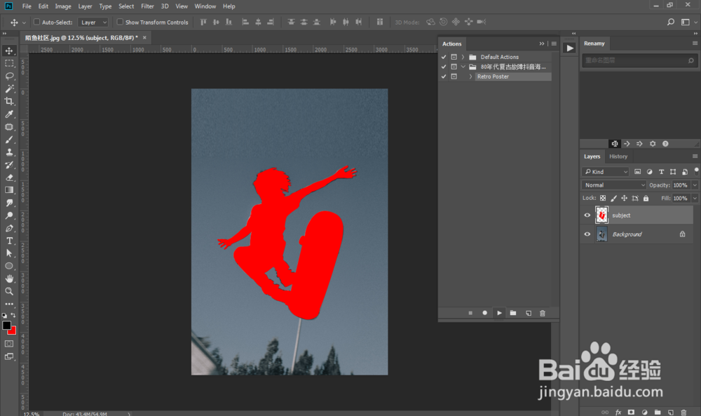Viewport: 701px width, 416px height.
Task: Select the Path Selection tool
Action: [9, 253]
